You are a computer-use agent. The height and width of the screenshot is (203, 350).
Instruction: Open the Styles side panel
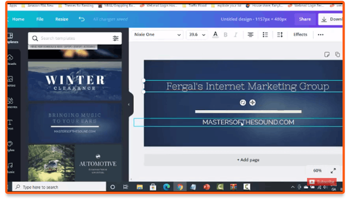click(11, 146)
